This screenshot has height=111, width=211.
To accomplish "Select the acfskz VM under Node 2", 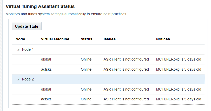I will (46, 99).
